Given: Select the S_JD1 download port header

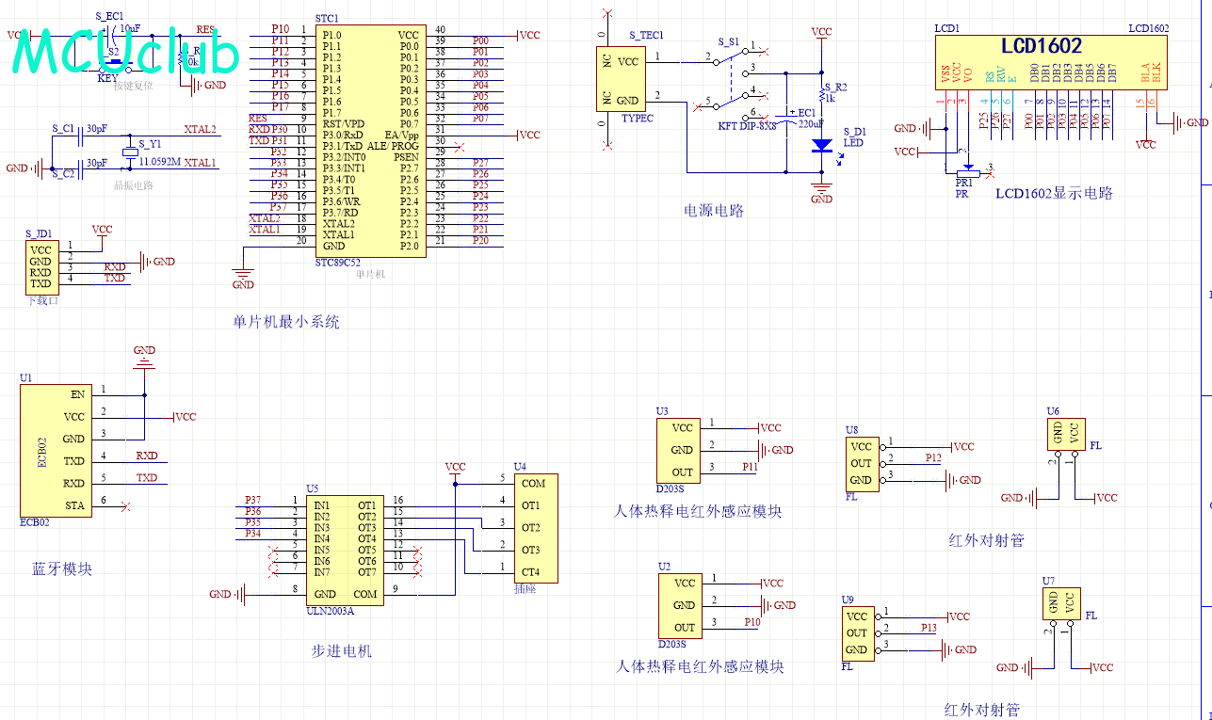Looking at the screenshot, I should (40, 266).
